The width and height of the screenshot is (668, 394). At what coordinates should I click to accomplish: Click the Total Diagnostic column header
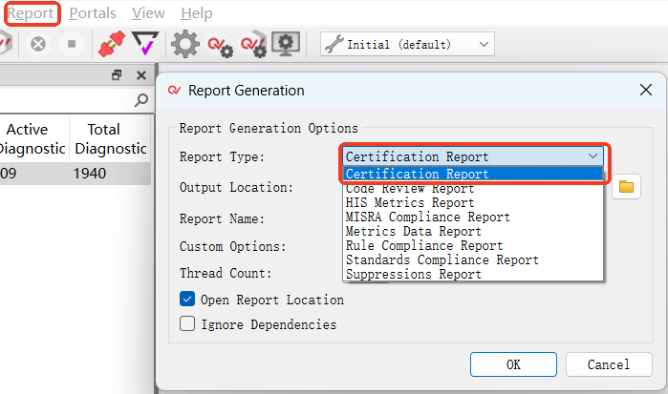pos(110,138)
